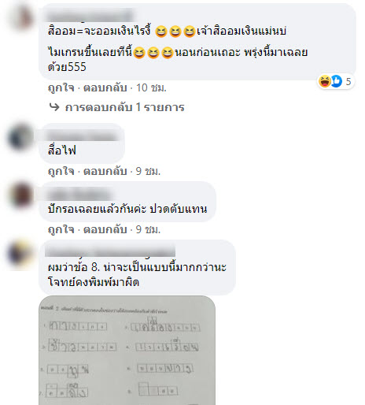Click the laughing reaction emoji icon
365x405 pixels.
pos(325,81)
